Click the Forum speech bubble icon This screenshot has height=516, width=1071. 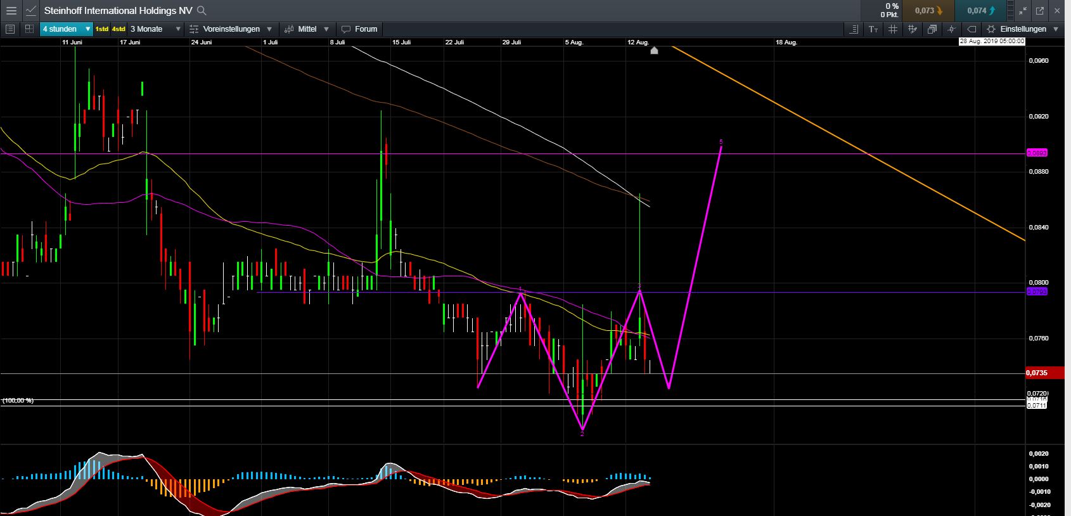346,29
